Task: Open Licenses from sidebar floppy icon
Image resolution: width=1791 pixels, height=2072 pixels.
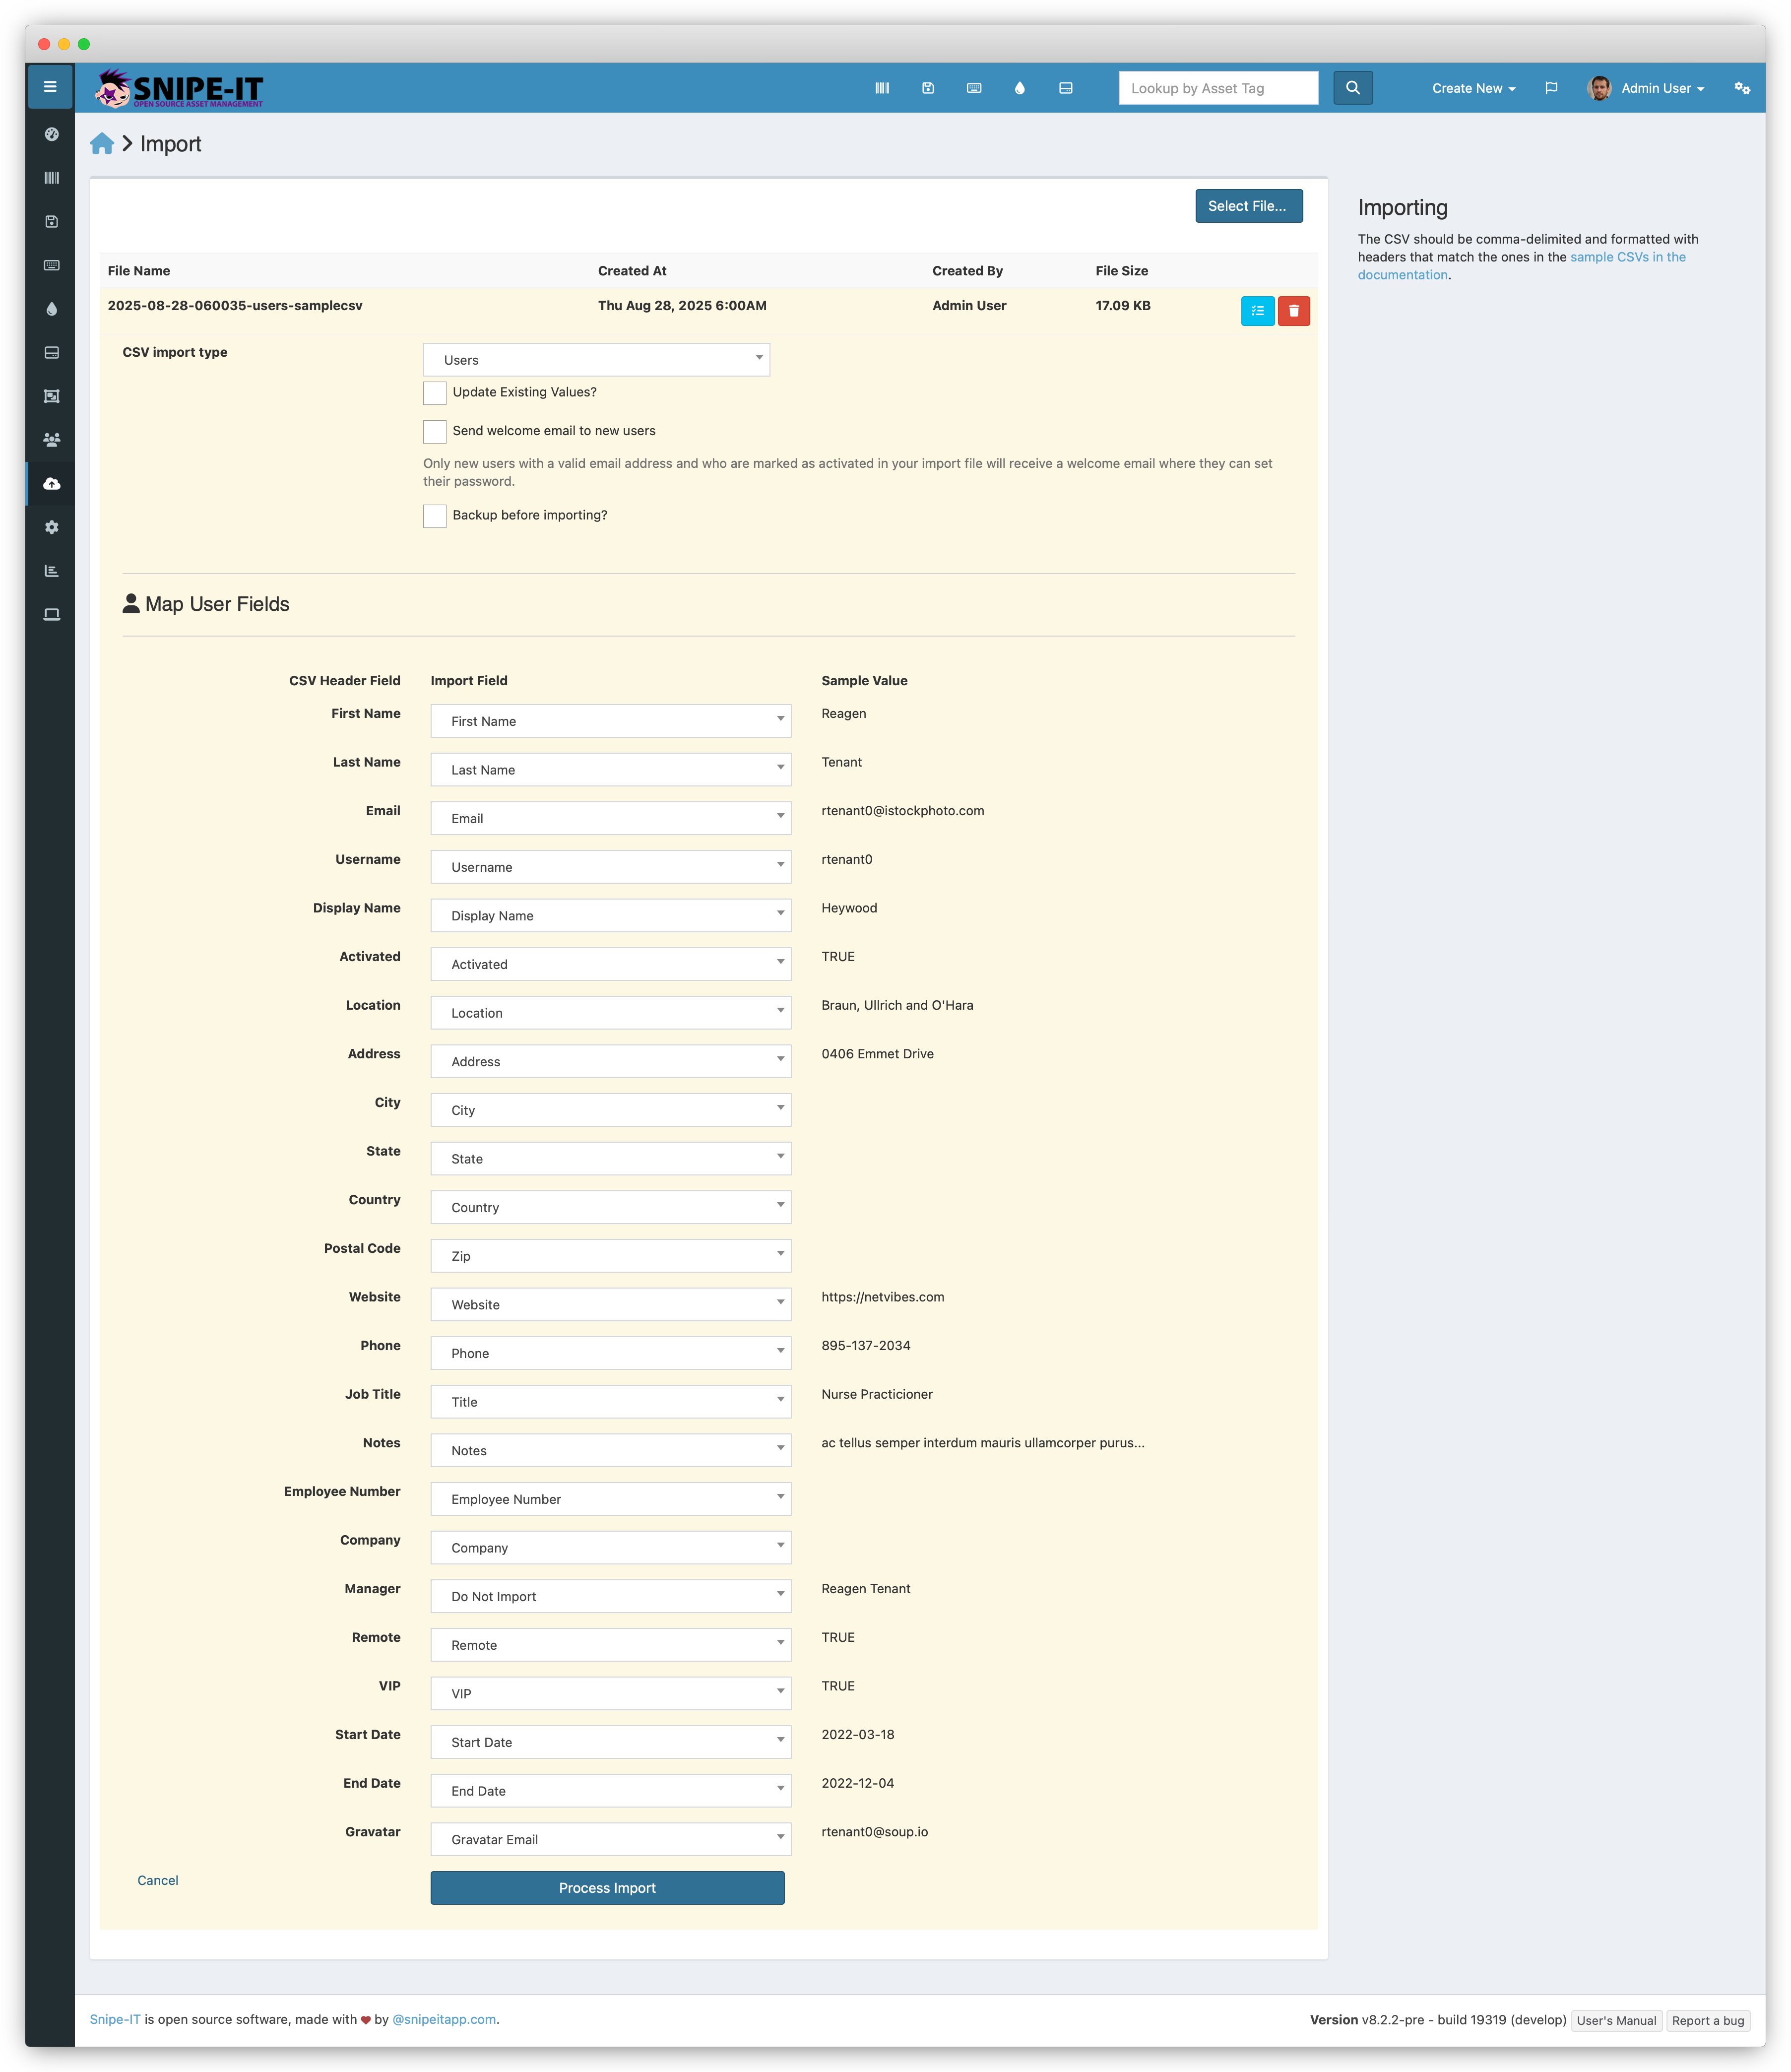Action: pyautogui.click(x=52, y=222)
